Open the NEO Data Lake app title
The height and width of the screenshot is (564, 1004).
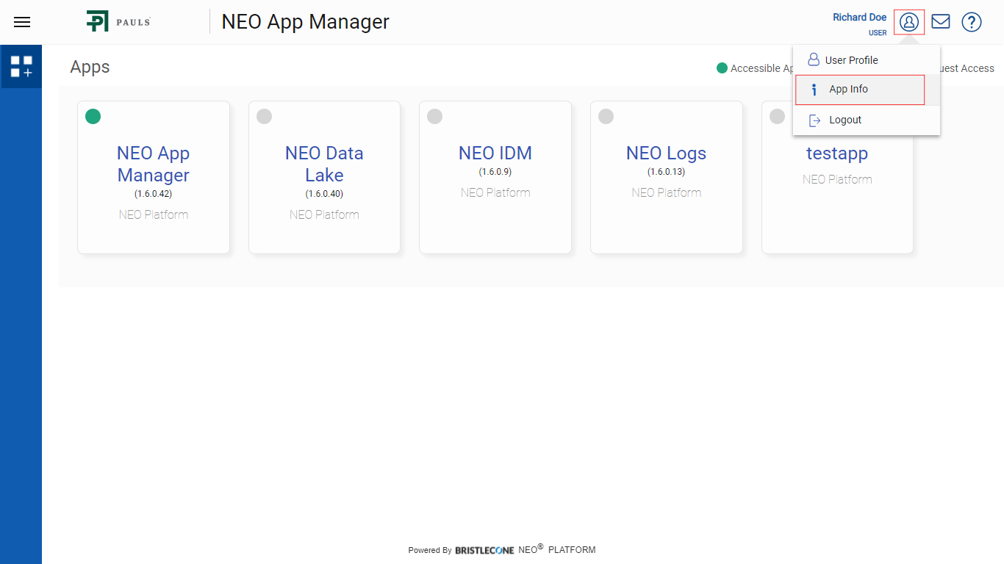point(324,164)
